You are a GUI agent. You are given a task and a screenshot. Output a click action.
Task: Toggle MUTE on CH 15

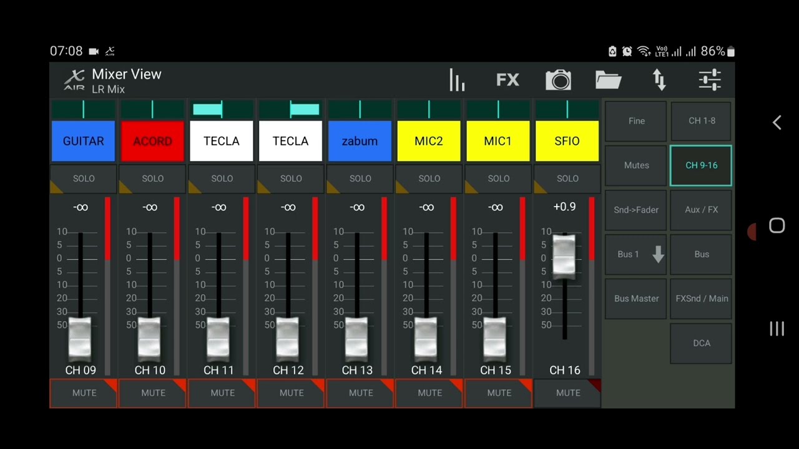[499, 393]
